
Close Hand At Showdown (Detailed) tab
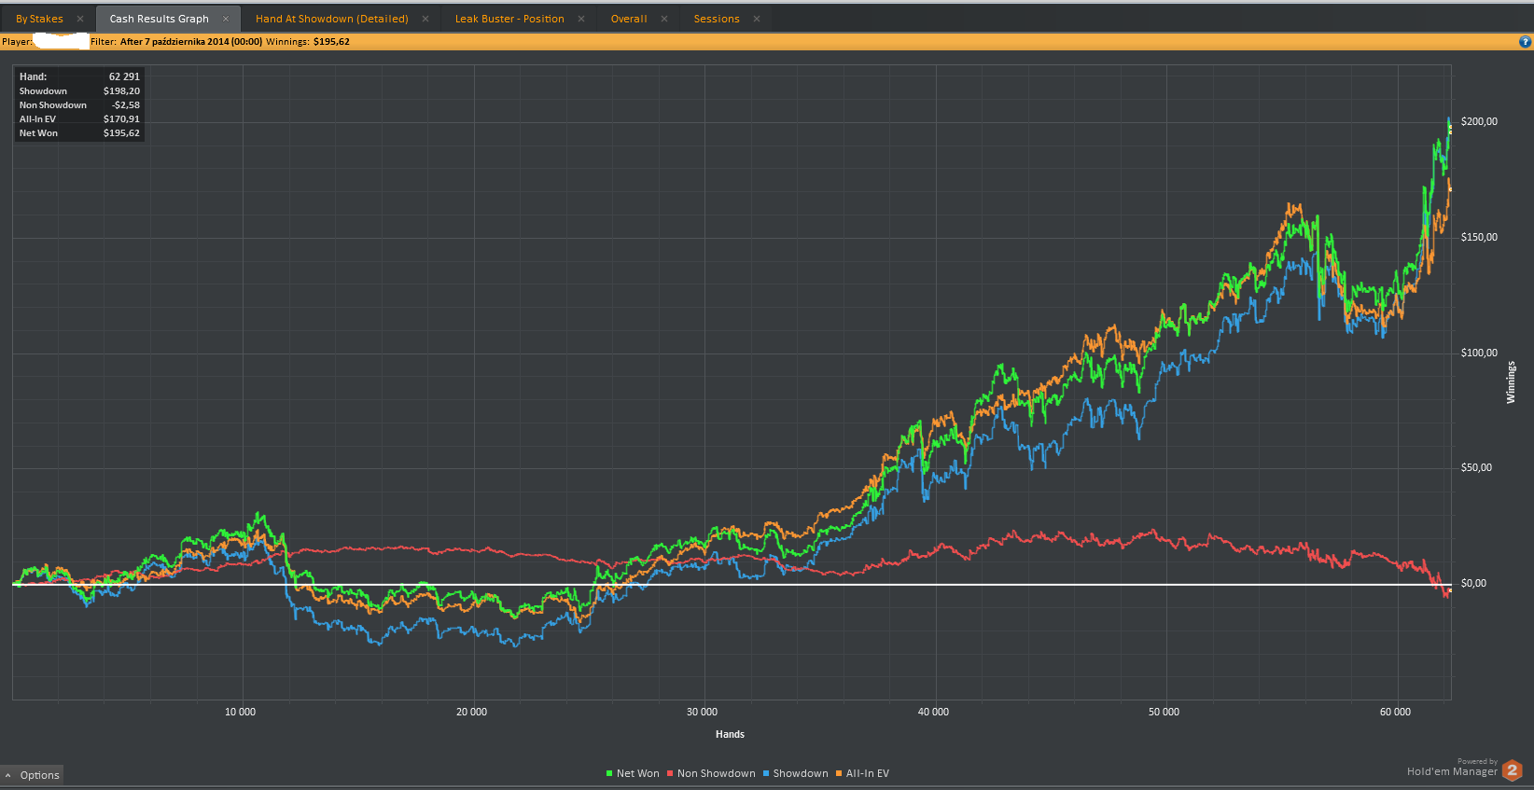tap(425, 19)
